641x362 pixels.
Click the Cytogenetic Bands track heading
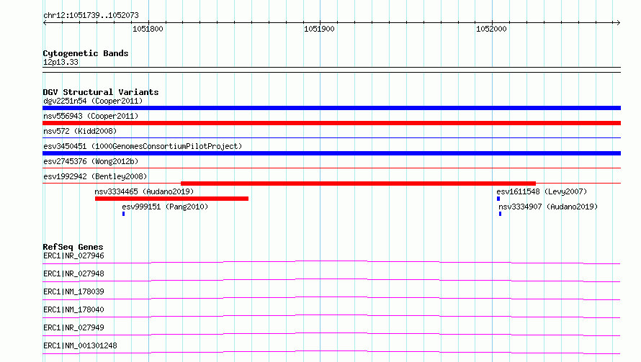click(86, 53)
